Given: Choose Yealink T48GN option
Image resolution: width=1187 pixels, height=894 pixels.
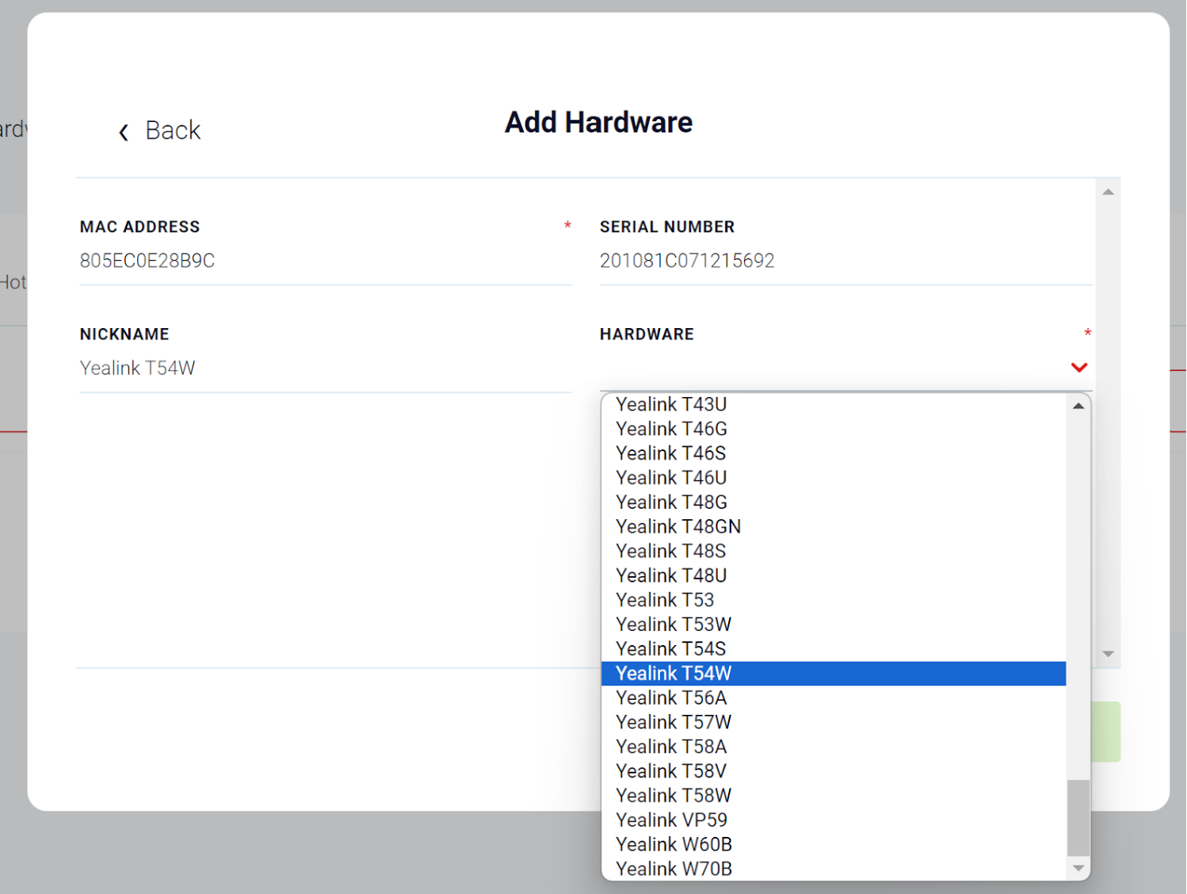Looking at the screenshot, I should tap(834, 527).
